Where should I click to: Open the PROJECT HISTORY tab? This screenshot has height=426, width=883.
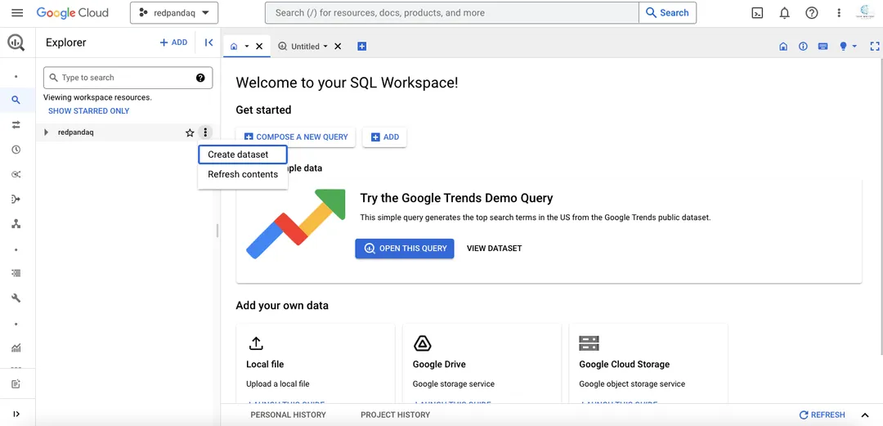pos(396,415)
